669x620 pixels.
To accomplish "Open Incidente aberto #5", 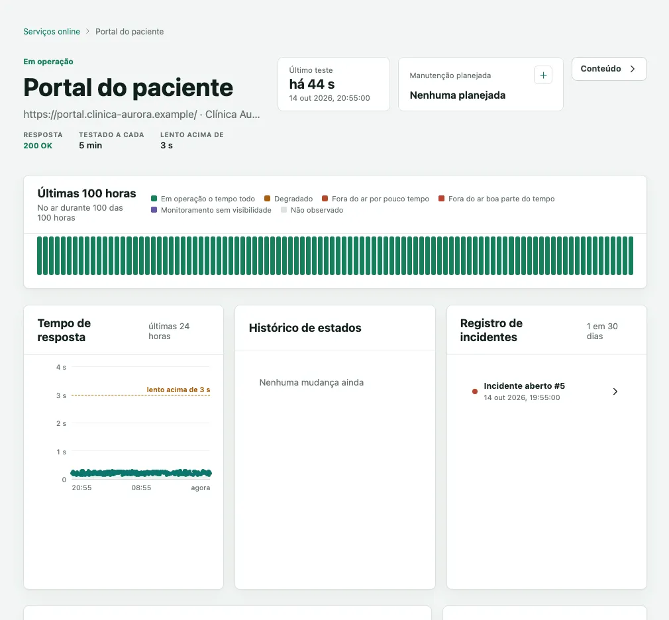I will [546, 391].
